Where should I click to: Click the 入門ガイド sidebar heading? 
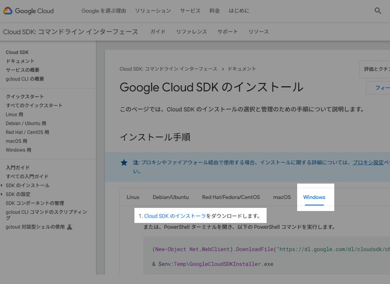(18, 168)
